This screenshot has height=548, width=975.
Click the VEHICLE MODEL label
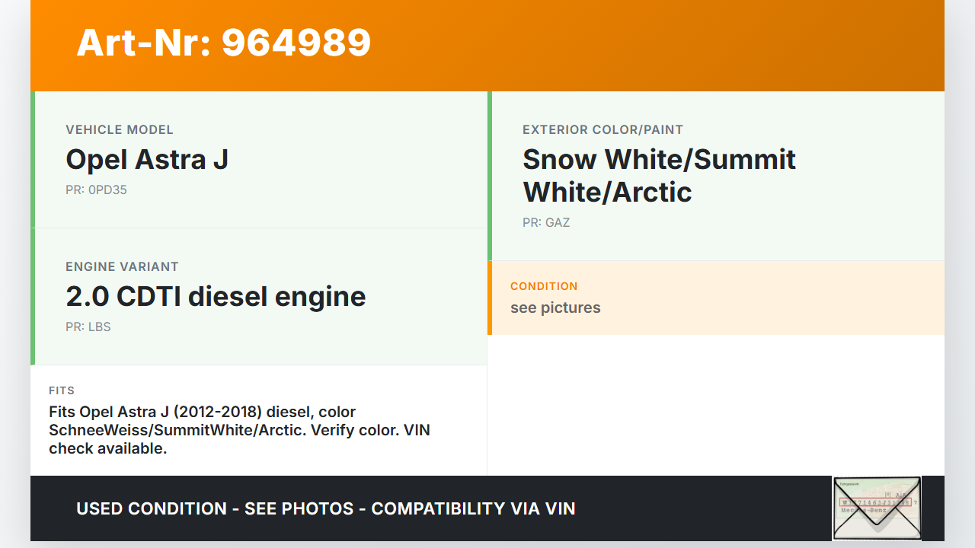pos(120,130)
